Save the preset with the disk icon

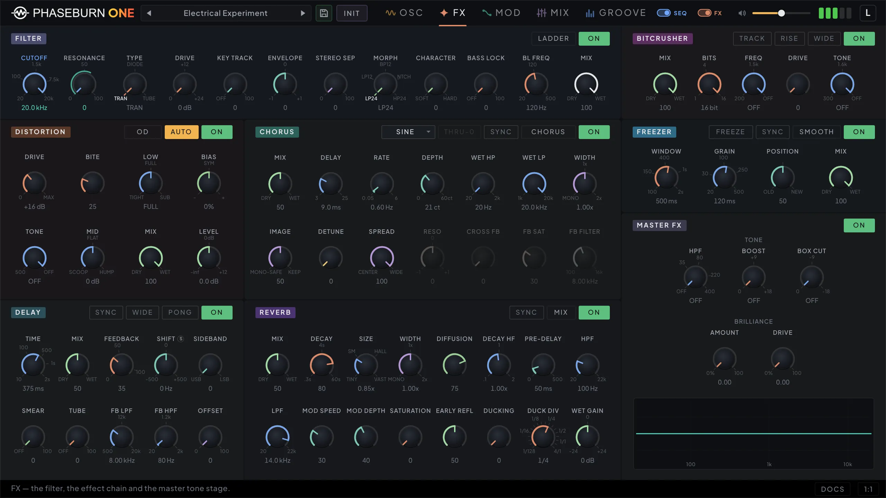pyautogui.click(x=324, y=13)
